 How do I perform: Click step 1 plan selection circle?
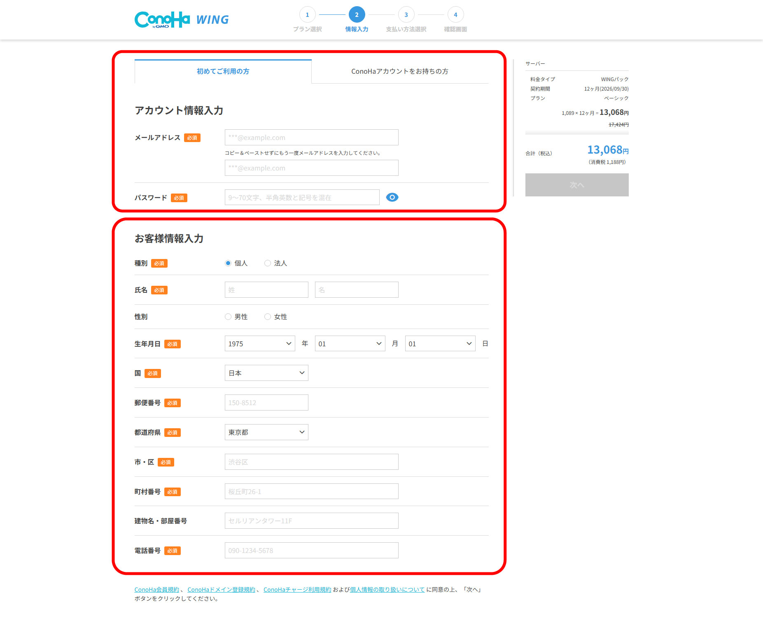pyautogui.click(x=307, y=15)
